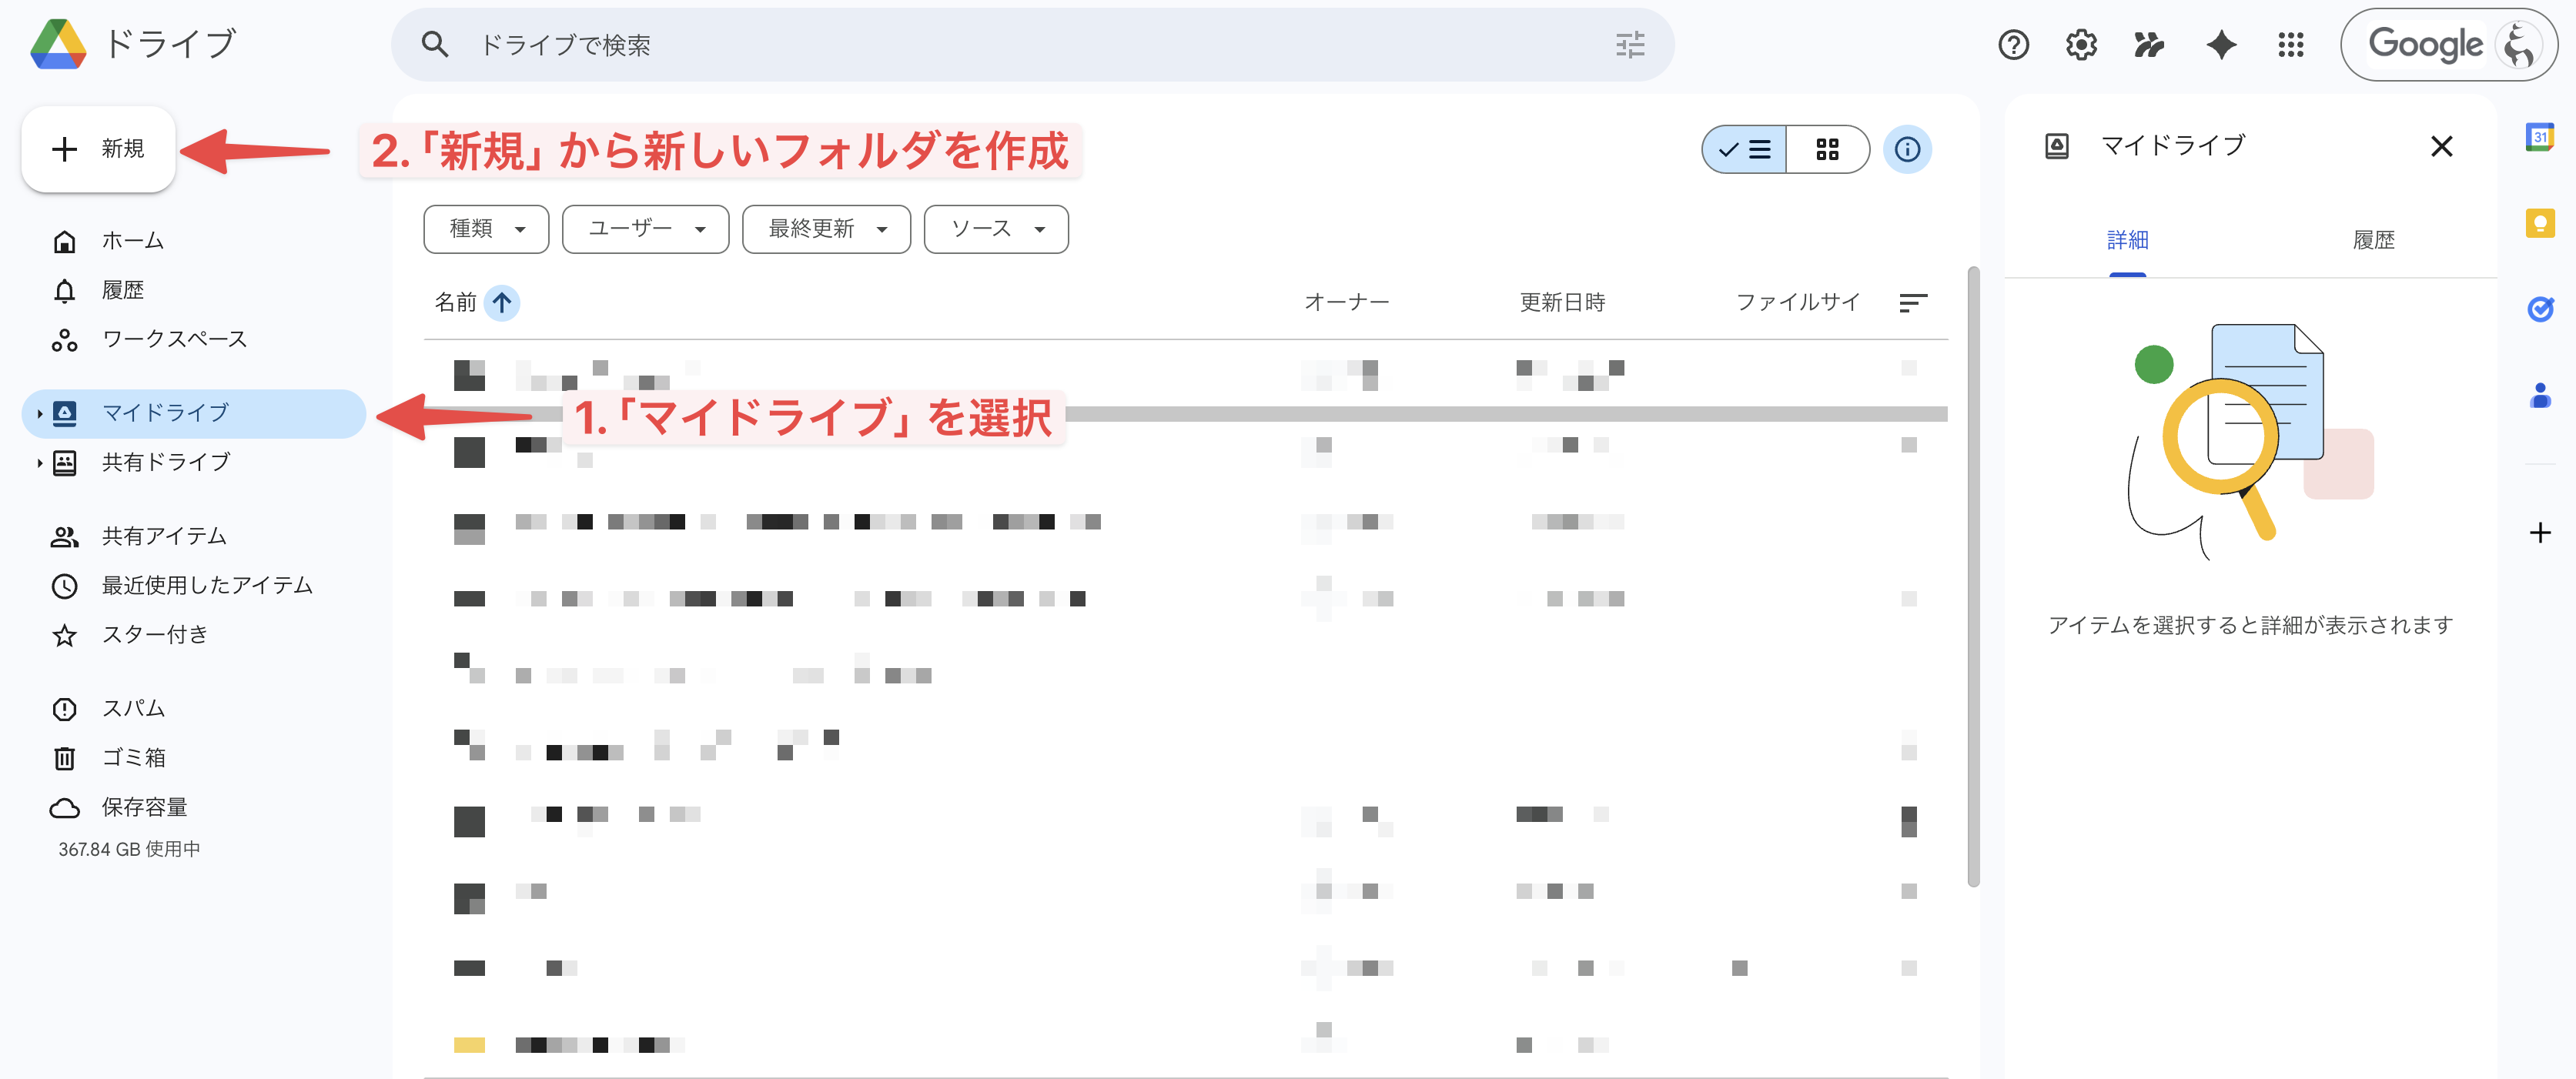Open the Drive settings gear
2576x1079 pixels.
coord(2081,44)
